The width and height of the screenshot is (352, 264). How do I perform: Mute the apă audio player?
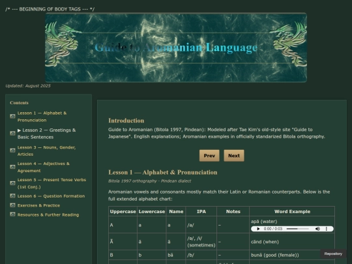(x=317, y=229)
